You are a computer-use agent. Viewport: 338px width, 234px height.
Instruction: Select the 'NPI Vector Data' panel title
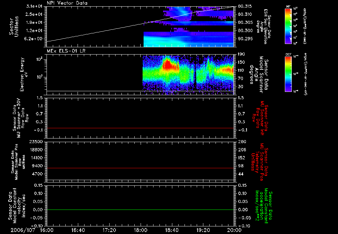(67, 3)
